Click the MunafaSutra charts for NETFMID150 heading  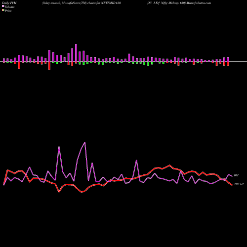pyautogui.click(x=82, y=3)
